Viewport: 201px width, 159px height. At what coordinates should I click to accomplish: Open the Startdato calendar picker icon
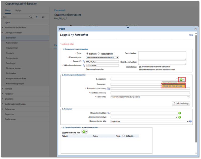click(108, 89)
